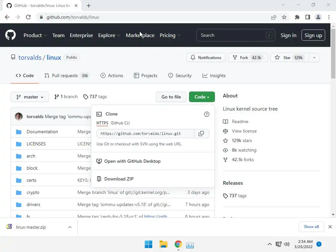Viewport: 336px width, 252px height.
Task: Open the Team navigation link
Action: click(x=58, y=35)
